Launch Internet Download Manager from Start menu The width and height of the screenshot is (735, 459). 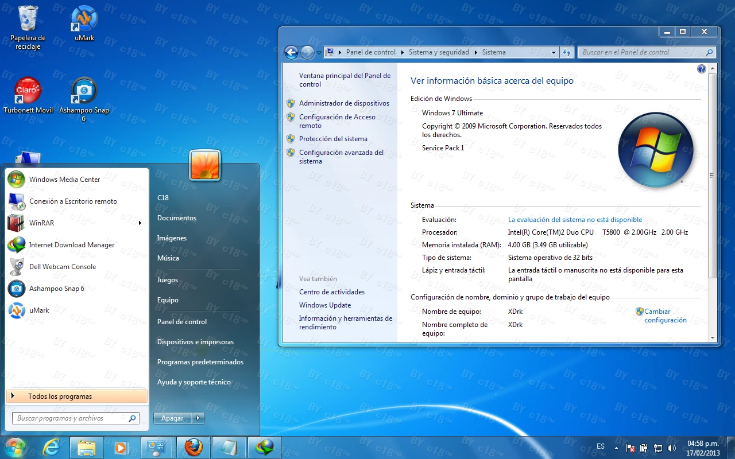point(71,245)
